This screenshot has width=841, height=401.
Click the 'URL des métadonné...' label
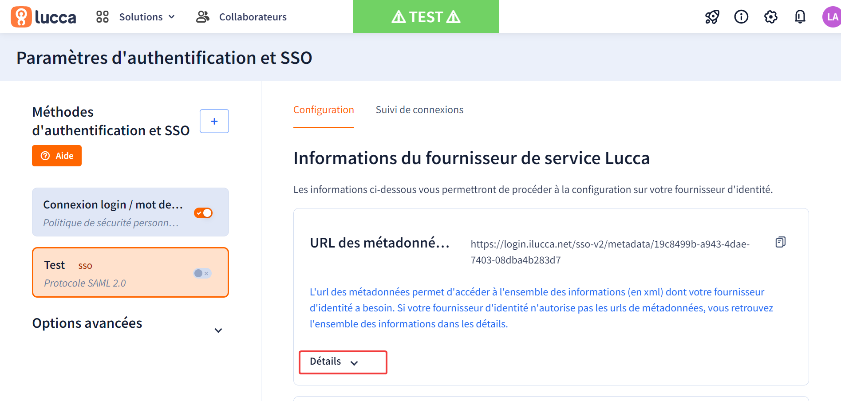pos(380,243)
